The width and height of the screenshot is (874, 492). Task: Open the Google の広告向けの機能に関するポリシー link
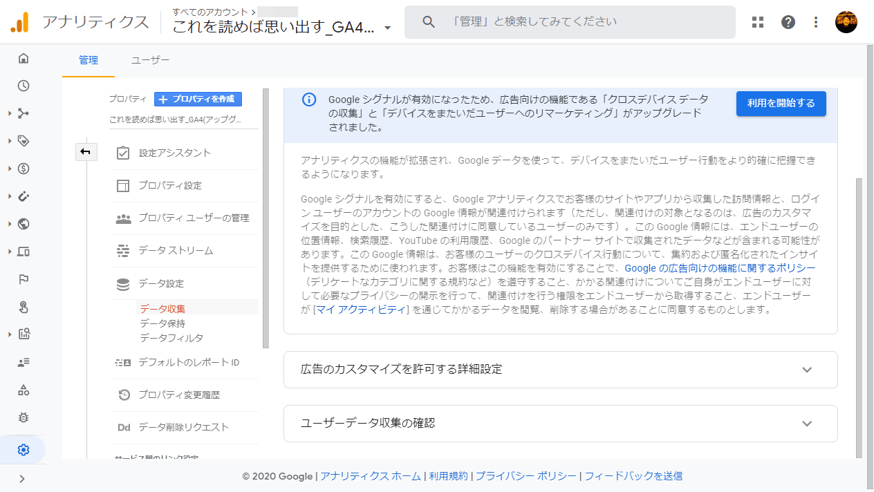(720, 268)
